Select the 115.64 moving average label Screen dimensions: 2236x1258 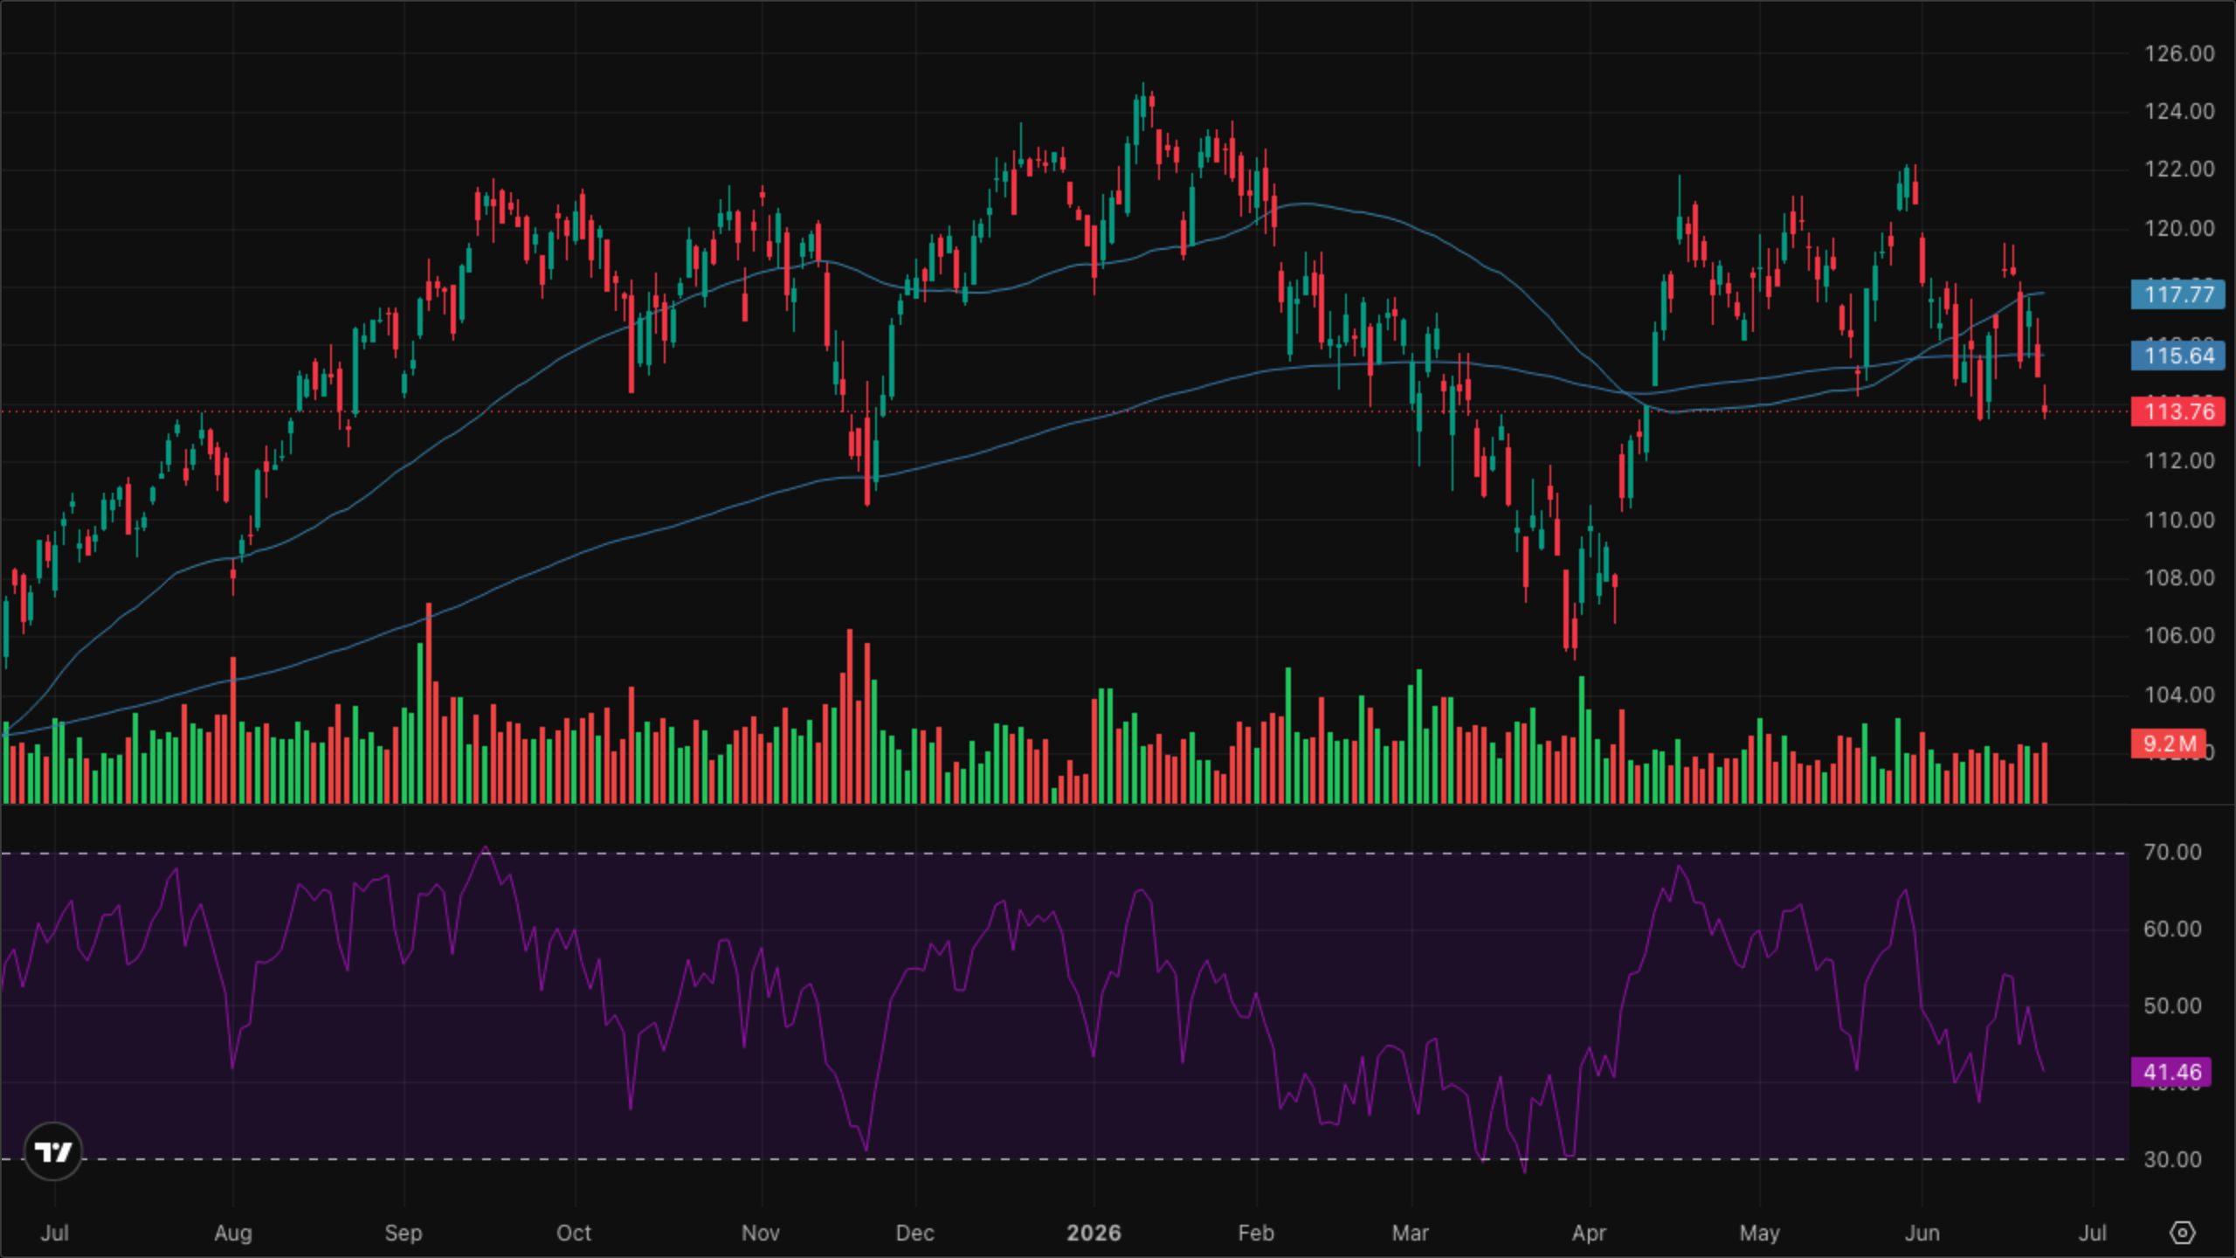[x=2177, y=356]
